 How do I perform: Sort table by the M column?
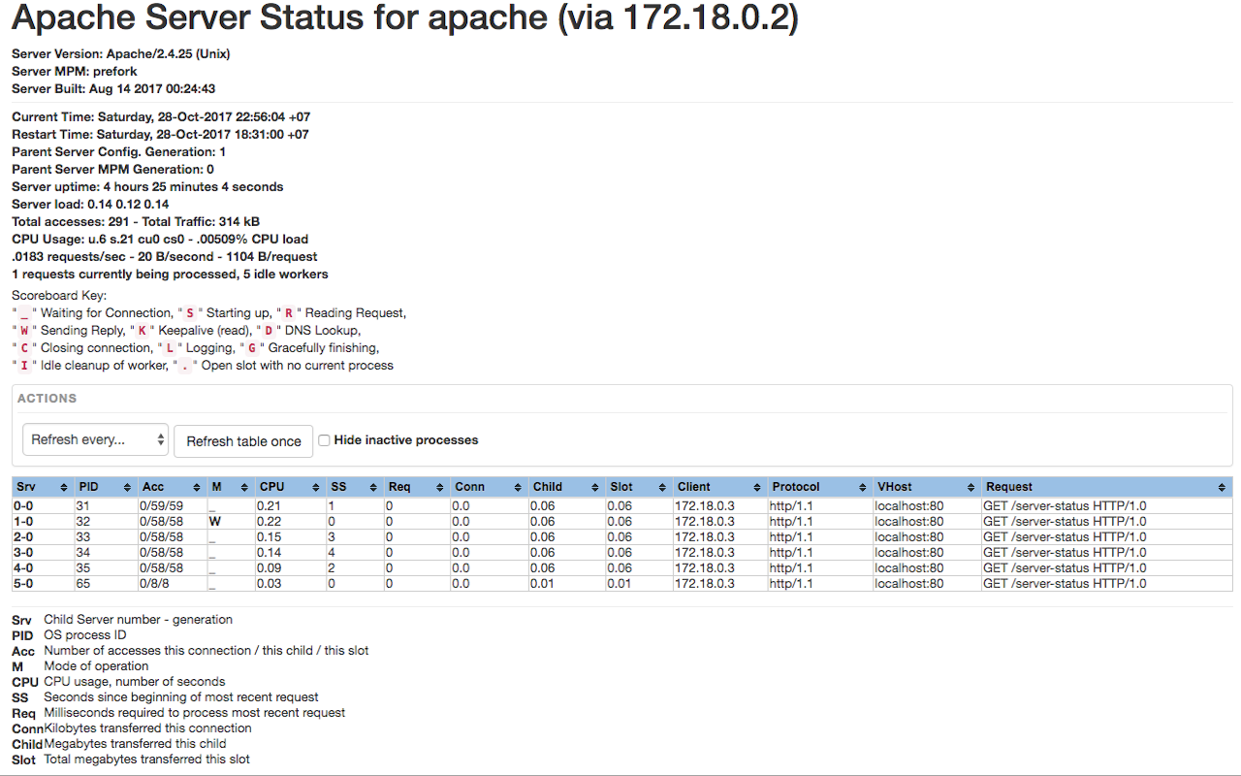pyautogui.click(x=230, y=487)
